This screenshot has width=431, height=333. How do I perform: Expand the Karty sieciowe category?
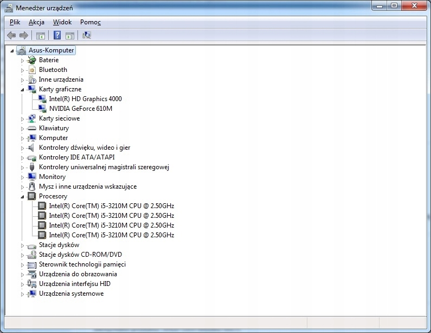[23, 119]
